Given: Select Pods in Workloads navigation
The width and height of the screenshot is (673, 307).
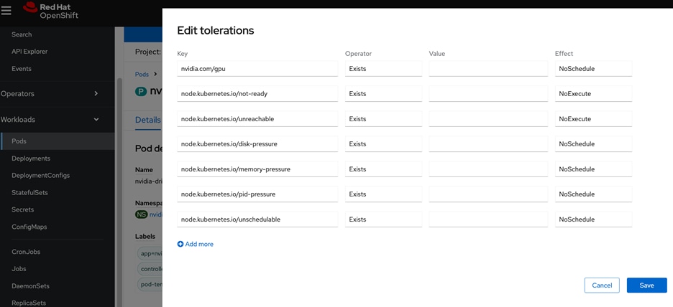Looking at the screenshot, I should [58, 141].
